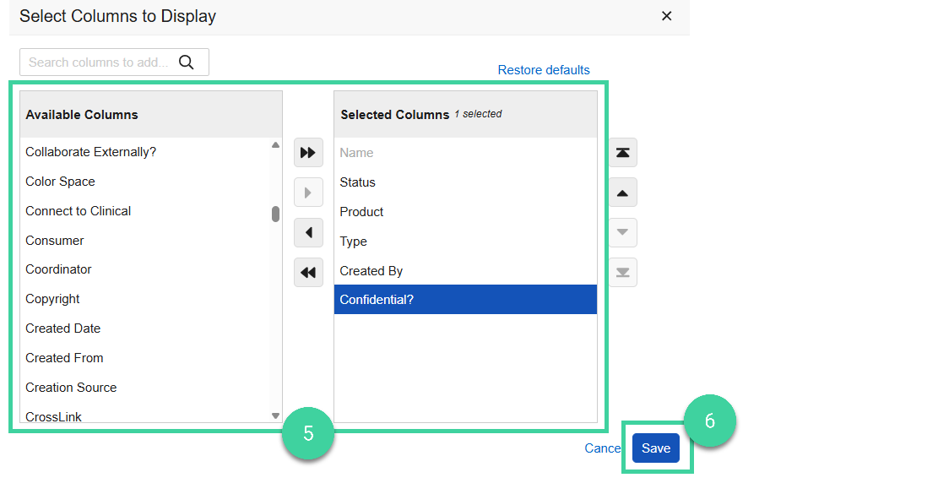Select Connect to Clinical column

click(145, 211)
